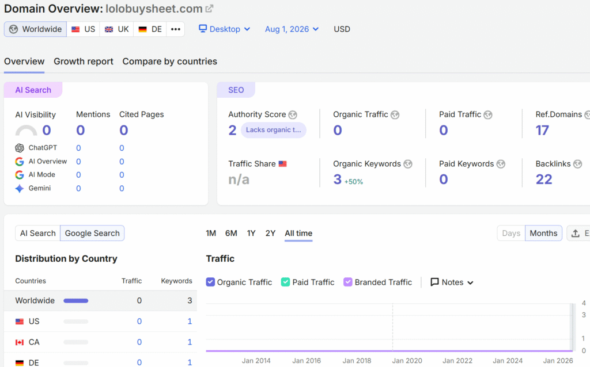Image resolution: width=590 pixels, height=367 pixels.
Task: Open AI Overview cited pages count
Action: click(122, 162)
